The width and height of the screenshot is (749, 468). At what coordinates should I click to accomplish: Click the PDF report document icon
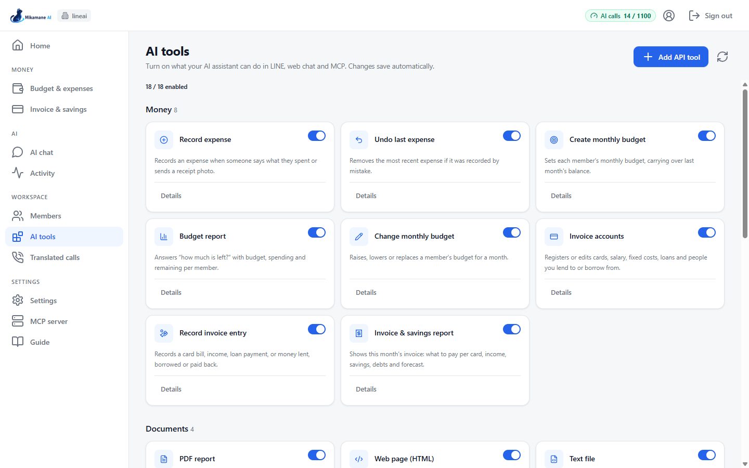164,459
